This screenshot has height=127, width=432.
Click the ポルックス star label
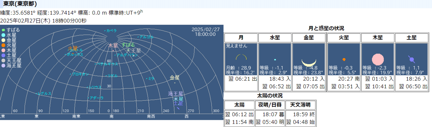[75, 54]
